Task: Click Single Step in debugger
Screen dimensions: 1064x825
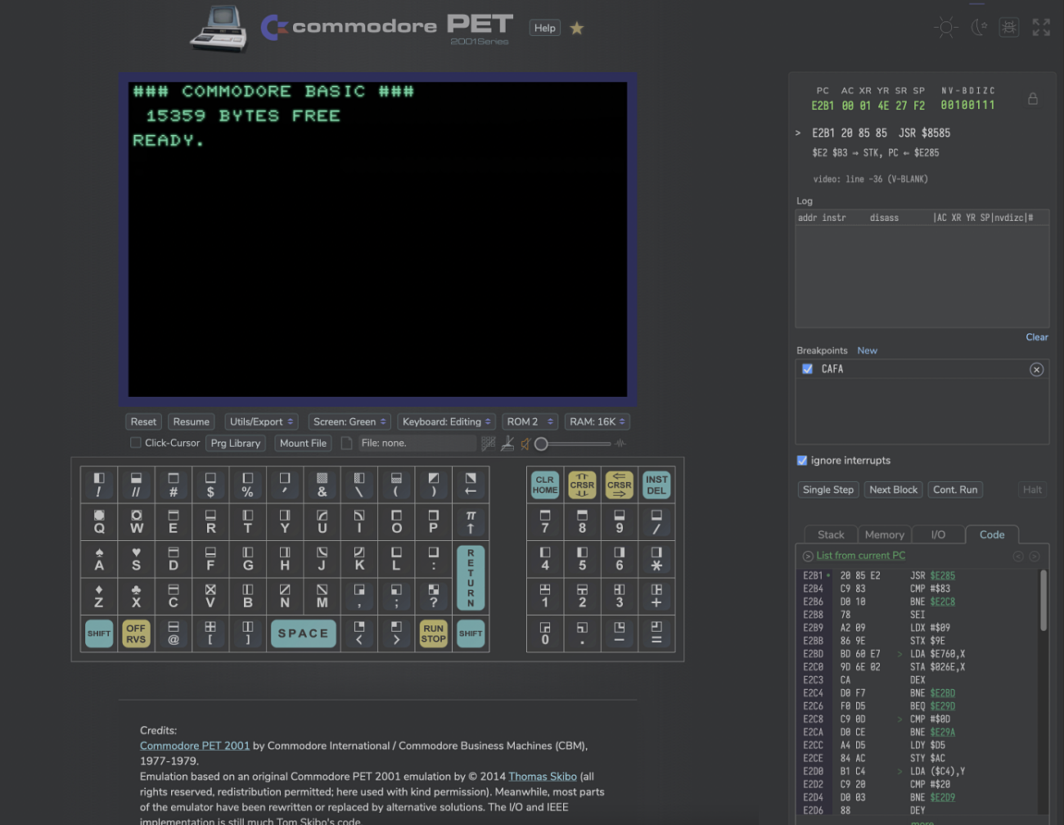Action: [828, 489]
